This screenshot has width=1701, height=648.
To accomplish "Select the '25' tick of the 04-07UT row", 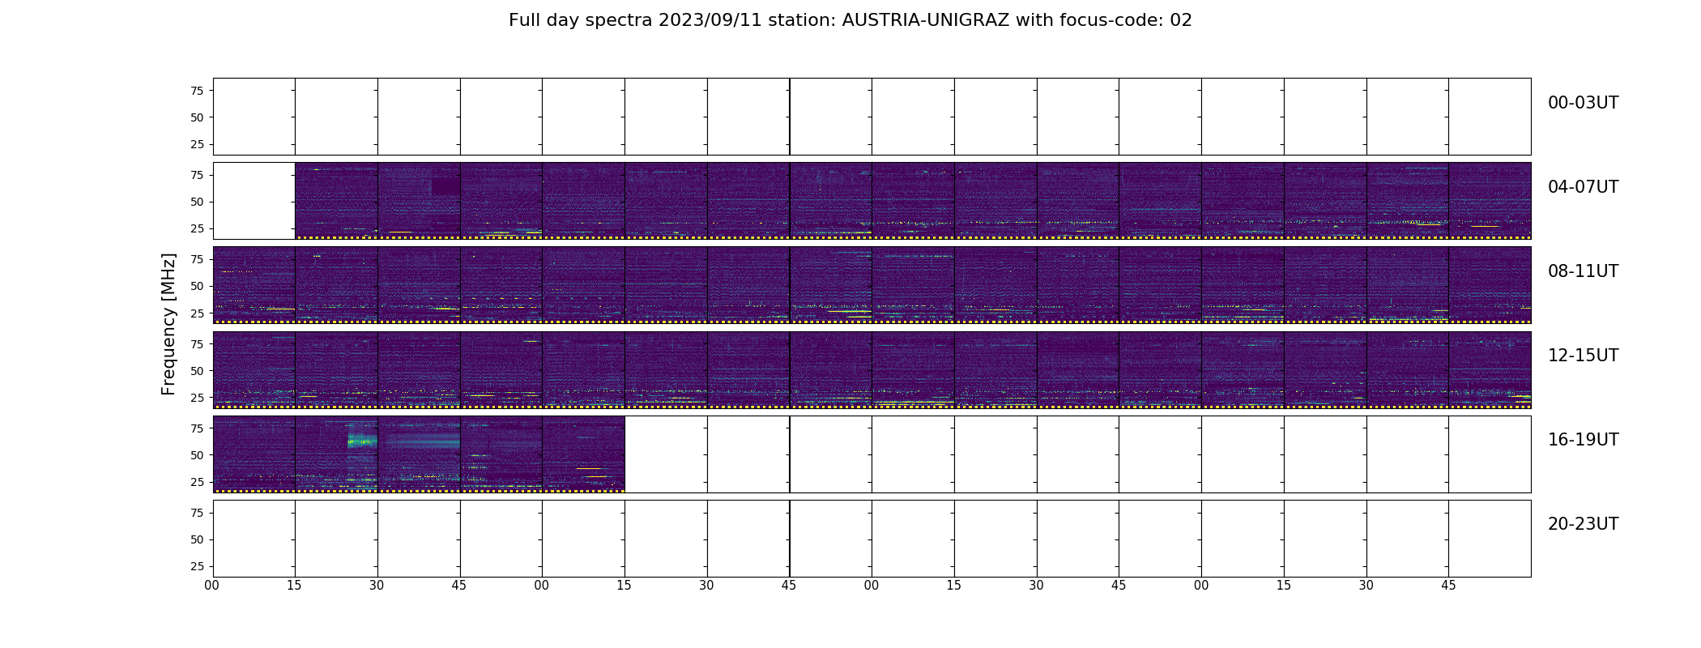I will click(x=197, y=228).
